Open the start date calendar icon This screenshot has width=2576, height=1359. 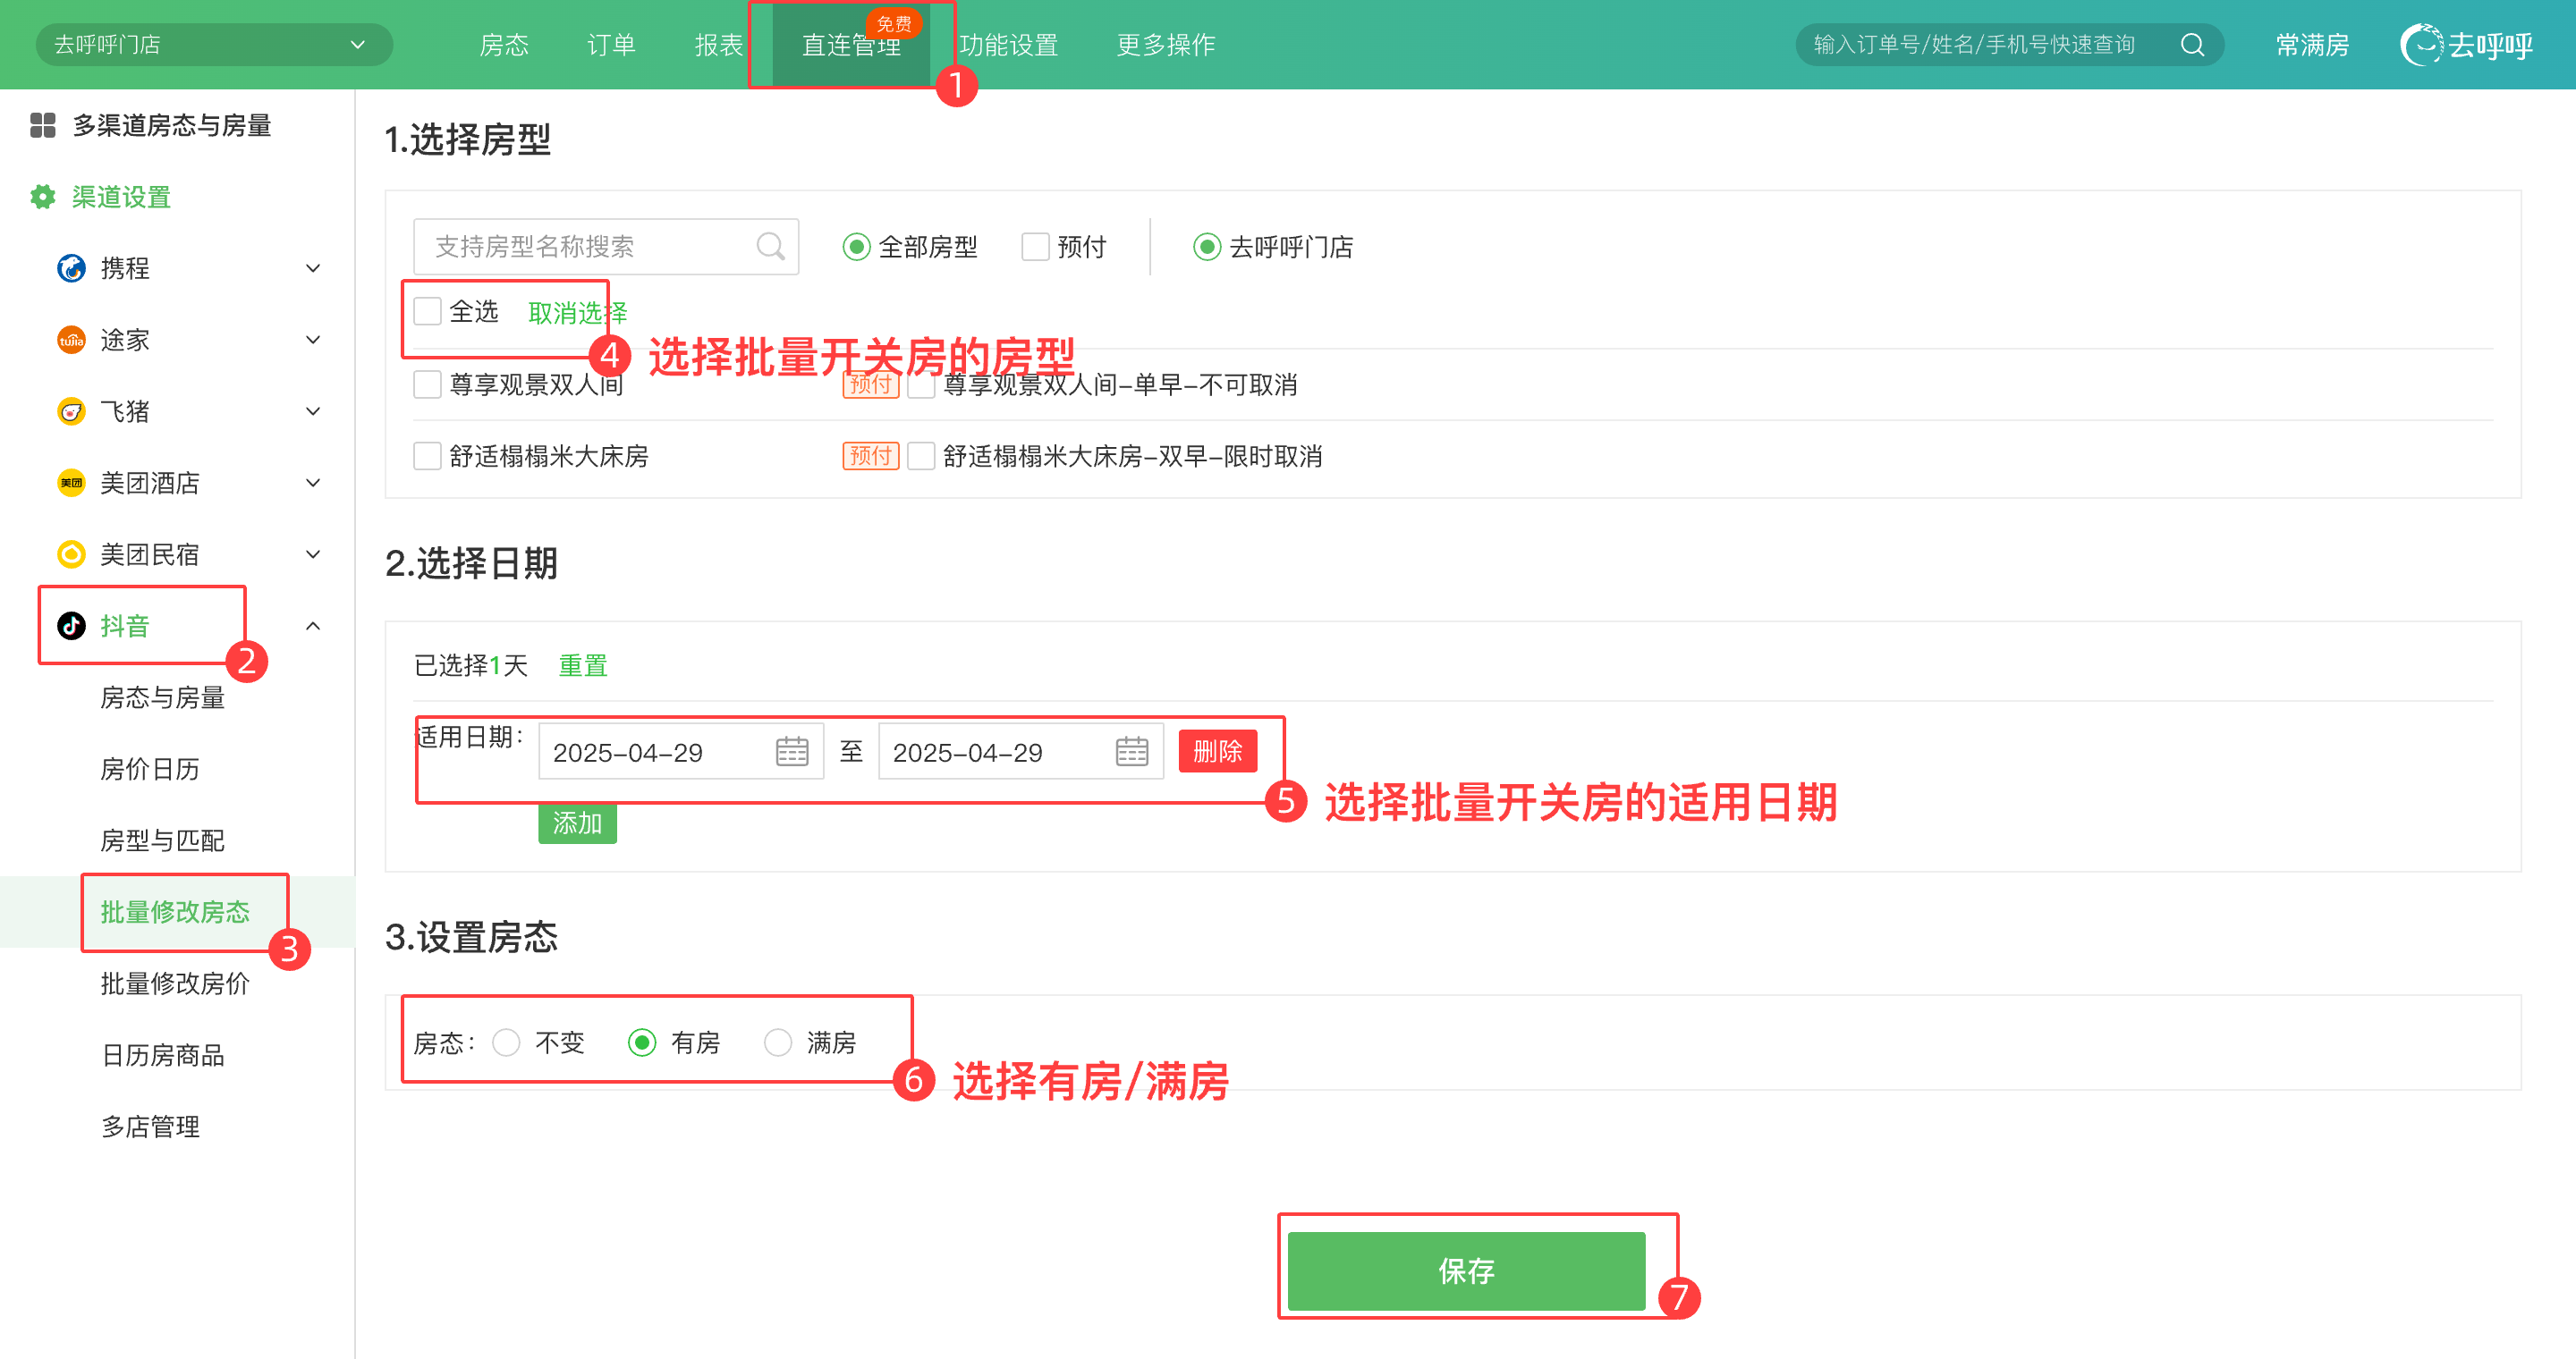(792, 751)
